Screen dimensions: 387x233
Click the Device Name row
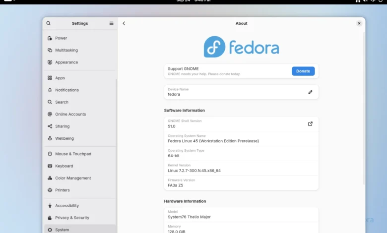[x=242, y=92]
